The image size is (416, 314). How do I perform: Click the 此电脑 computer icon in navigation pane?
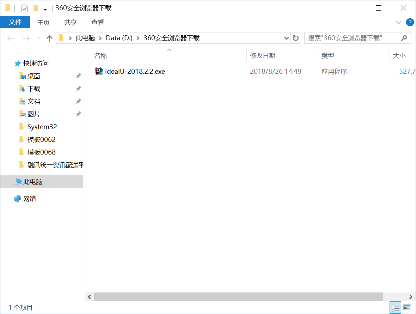coord(18,182)
